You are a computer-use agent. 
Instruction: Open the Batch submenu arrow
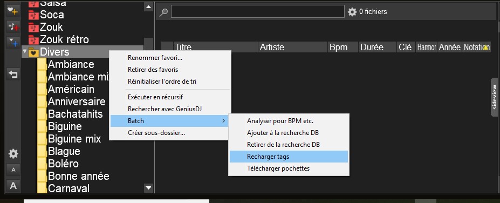223,121
